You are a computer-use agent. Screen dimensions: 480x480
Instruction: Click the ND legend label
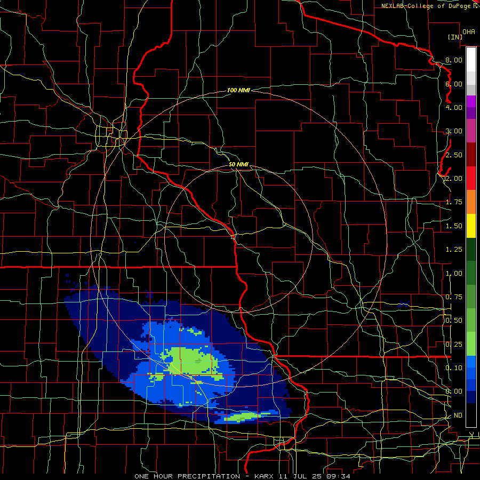(x=458, y=415)
